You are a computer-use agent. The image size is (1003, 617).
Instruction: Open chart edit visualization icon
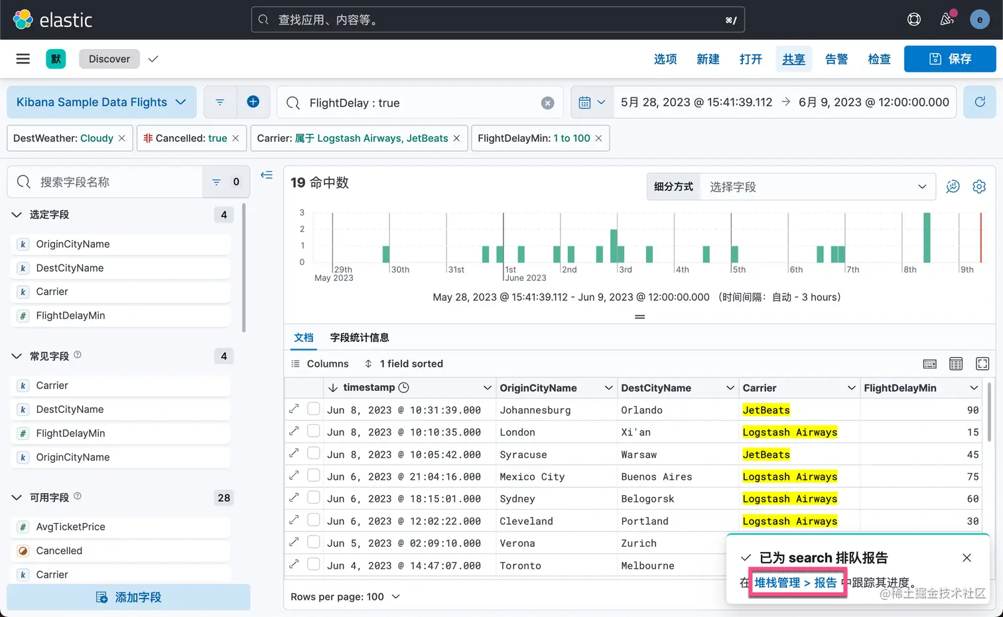(x=953, y=187)
